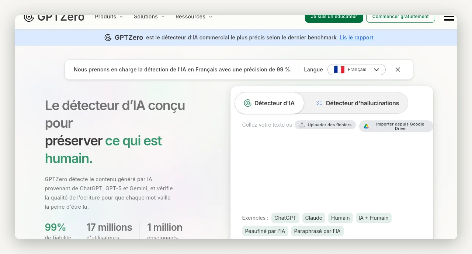Open the hamburger menu icon
Screen dimensions: 472x254
tap(449, 18)
